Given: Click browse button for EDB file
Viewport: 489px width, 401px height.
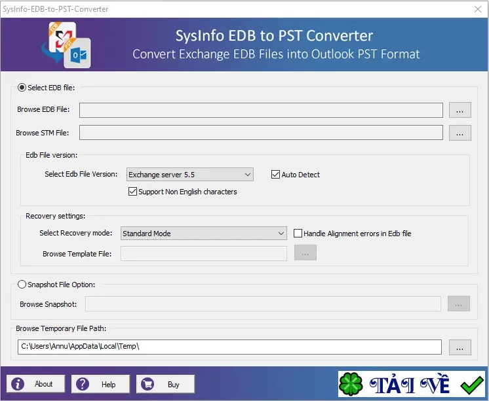Looking at the screenshot, I should [460, 110].
